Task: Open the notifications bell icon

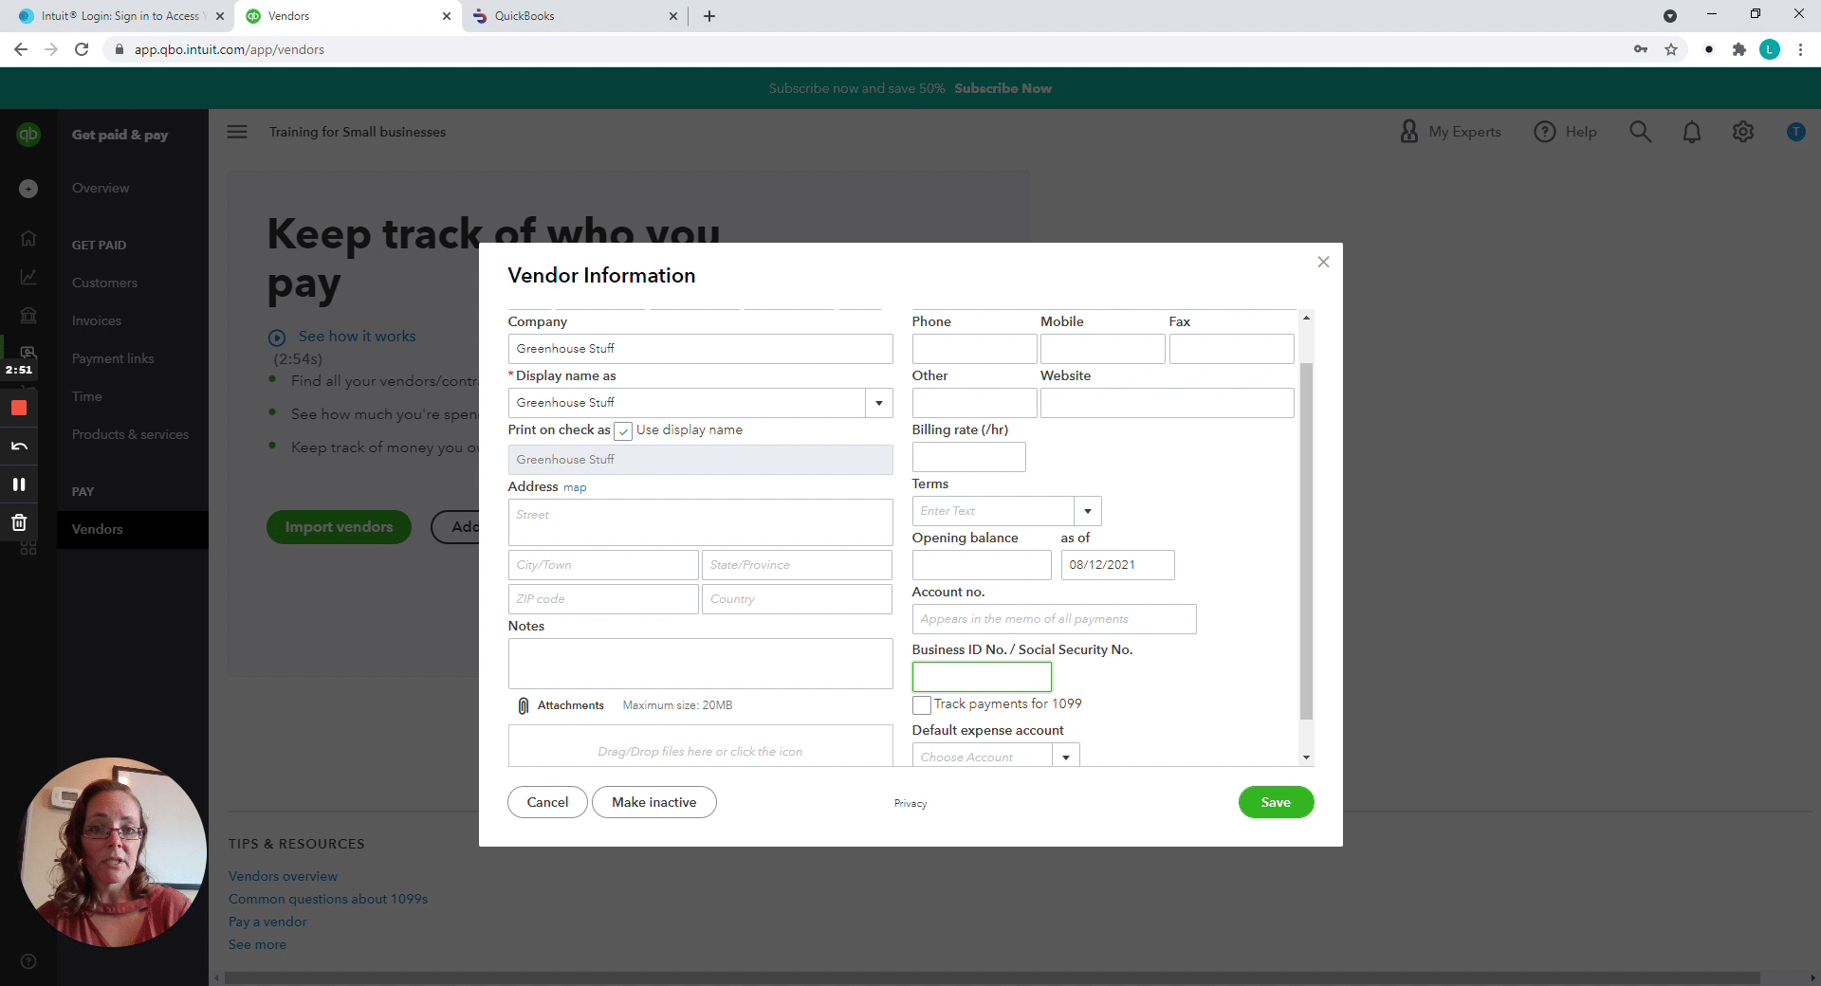Action: point(1691,132)
